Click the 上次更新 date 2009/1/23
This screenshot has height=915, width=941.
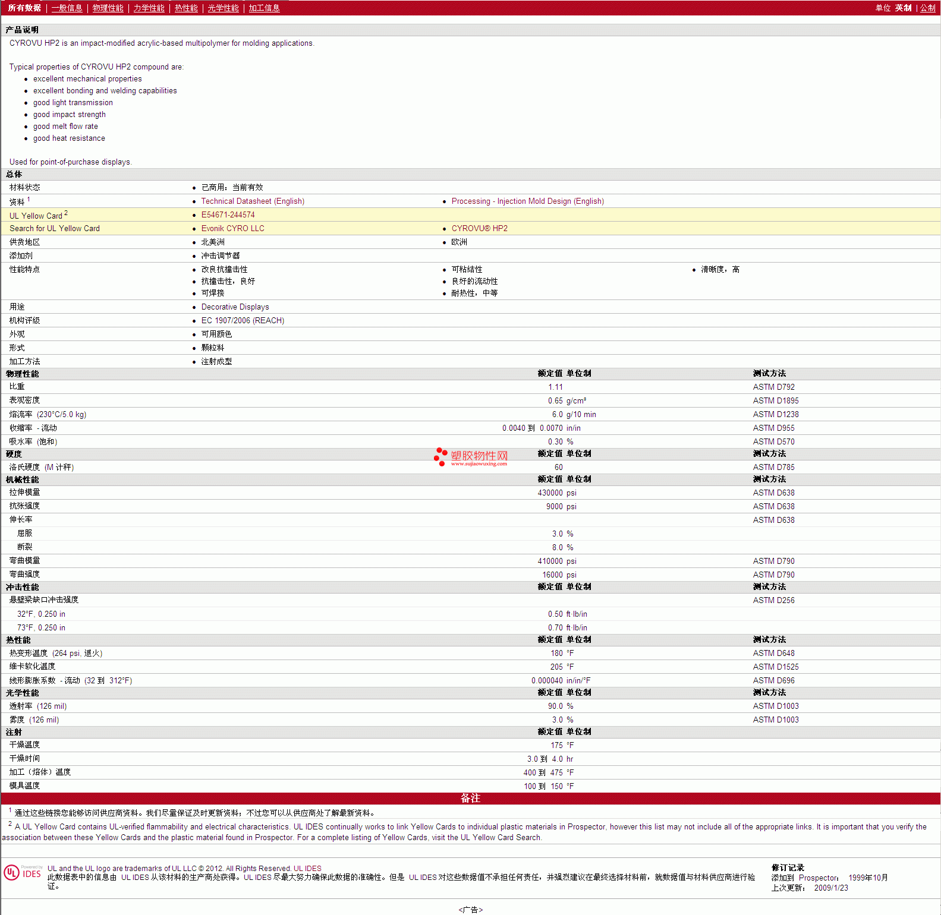(x=831, y=888)
